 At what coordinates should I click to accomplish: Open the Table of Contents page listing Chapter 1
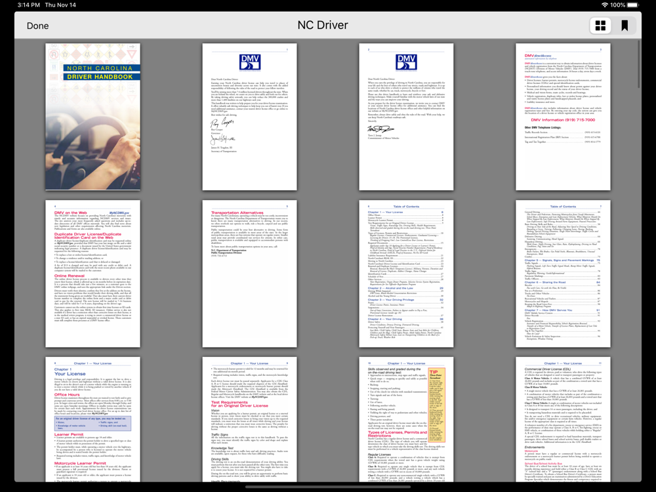[x=406, y=274]
